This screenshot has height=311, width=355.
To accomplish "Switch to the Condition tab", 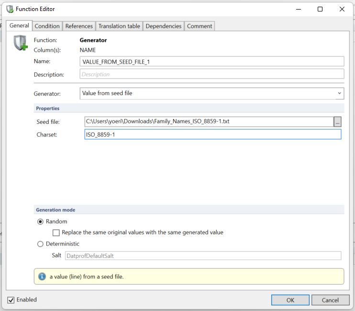I will pos(47,26).
